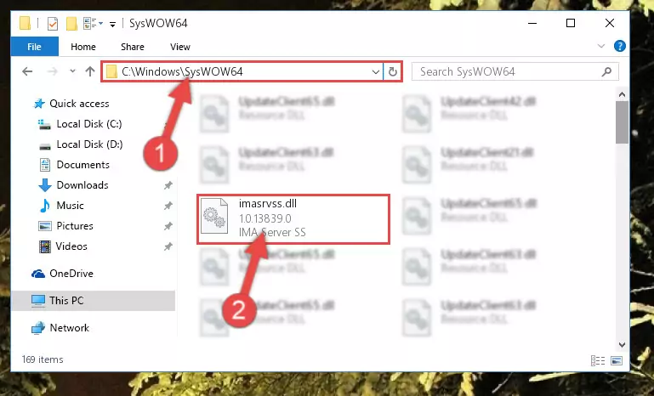Open Help with the question mark icon
Screen dimensions: 654x396
click(x=620, y=46)
